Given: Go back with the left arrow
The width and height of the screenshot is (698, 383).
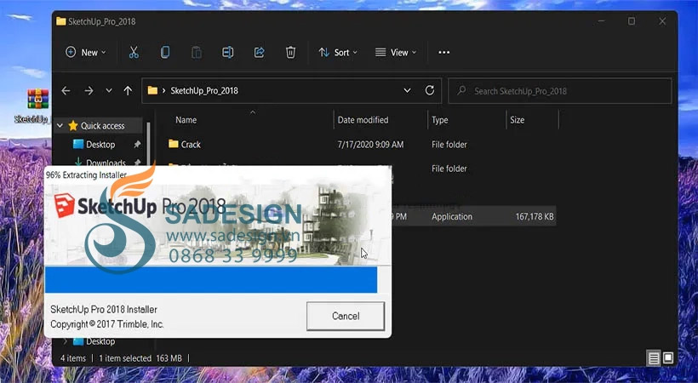Looking at the screenshot, I should [66, 91].
